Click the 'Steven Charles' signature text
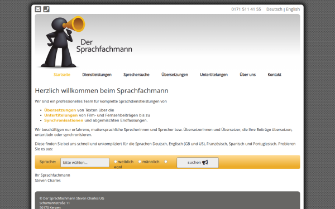 (x=47, y=181)
